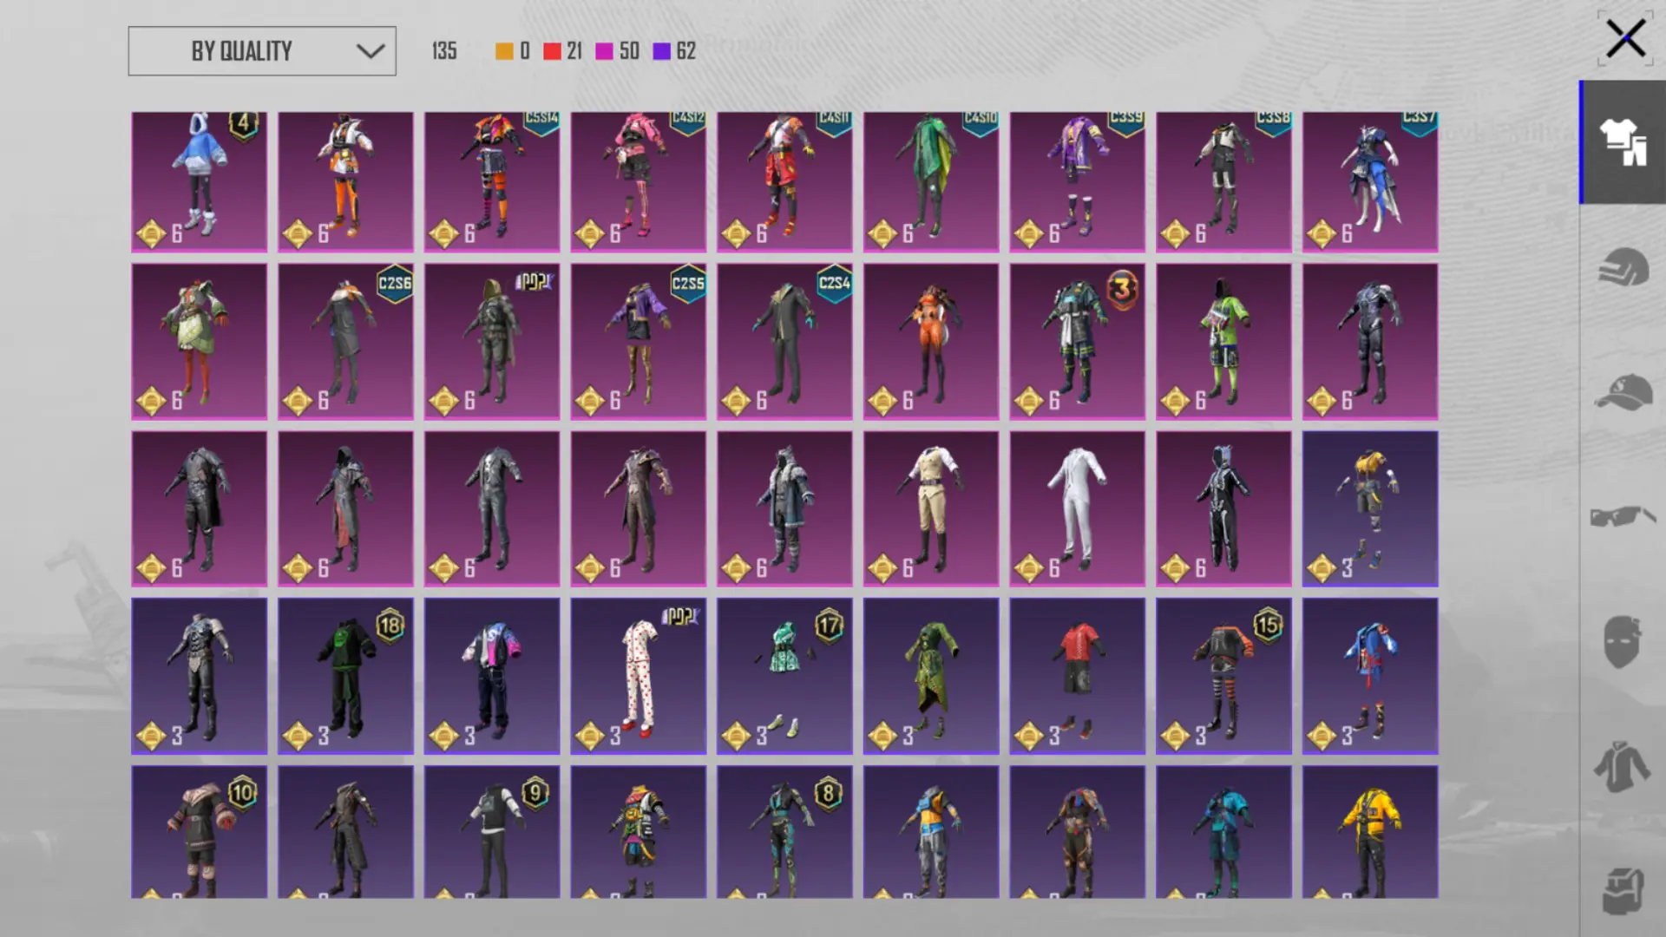1666x937 pixels.
Task: Select the yellow jacket outfit
Action: (x=1369, y=831)
